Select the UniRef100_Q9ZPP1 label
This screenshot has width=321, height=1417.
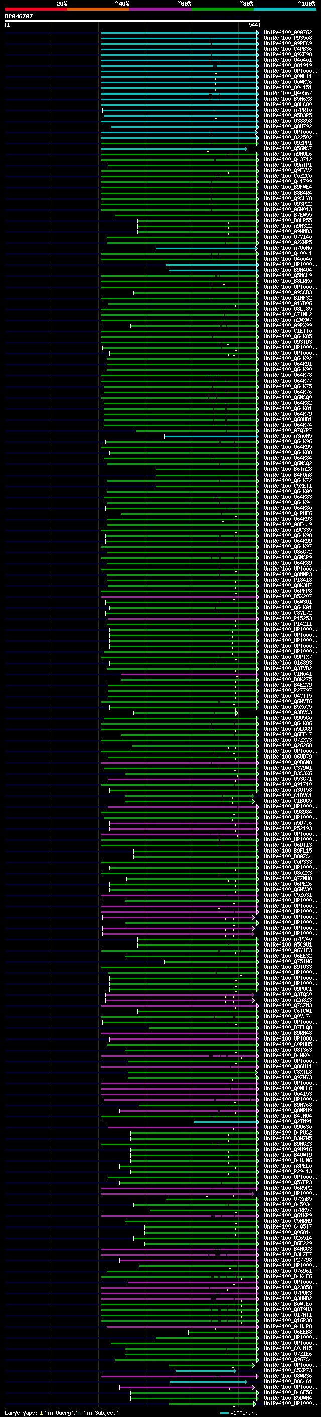pyautogui.click(x=288, y=143)
